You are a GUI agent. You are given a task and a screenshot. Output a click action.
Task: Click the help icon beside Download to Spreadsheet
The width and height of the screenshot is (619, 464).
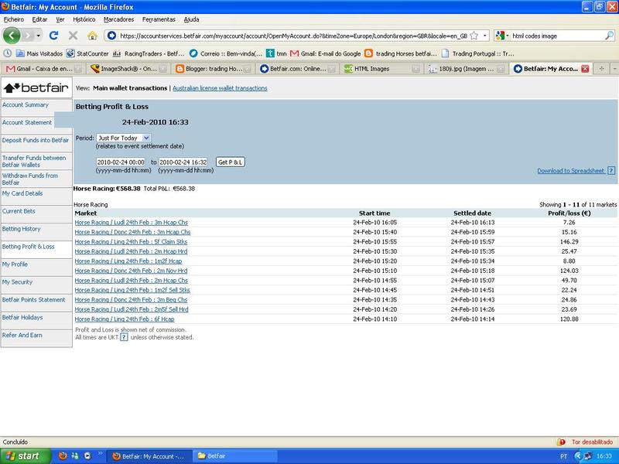[611, 170]
